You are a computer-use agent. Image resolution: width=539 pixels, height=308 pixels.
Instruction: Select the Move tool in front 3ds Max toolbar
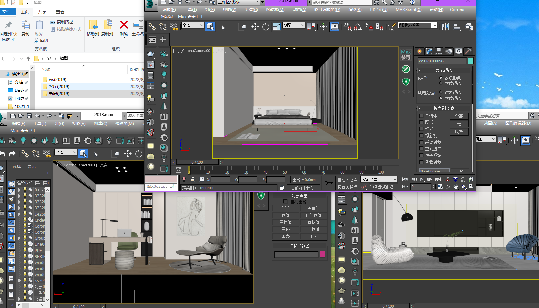tap(255, 26)
